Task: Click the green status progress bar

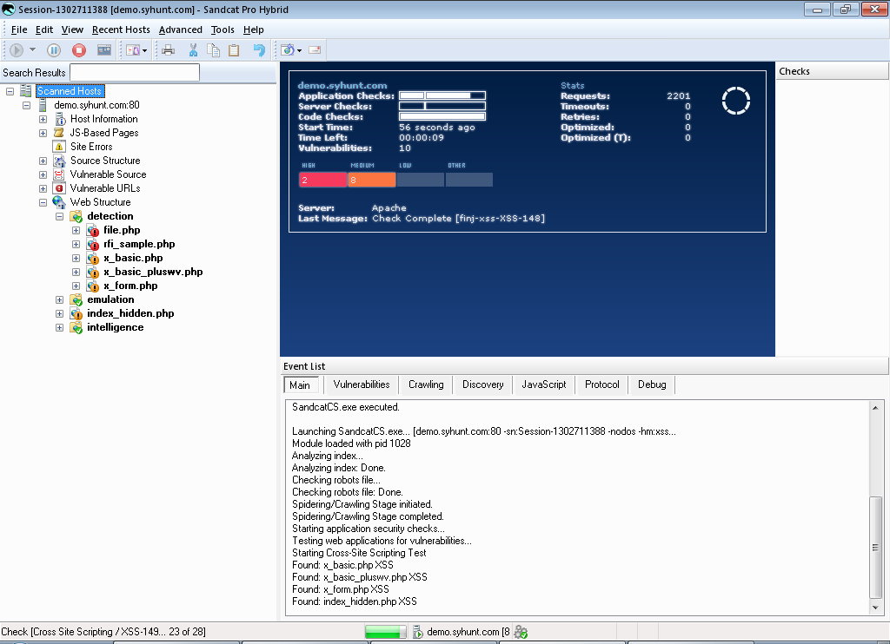Action: 385,632
